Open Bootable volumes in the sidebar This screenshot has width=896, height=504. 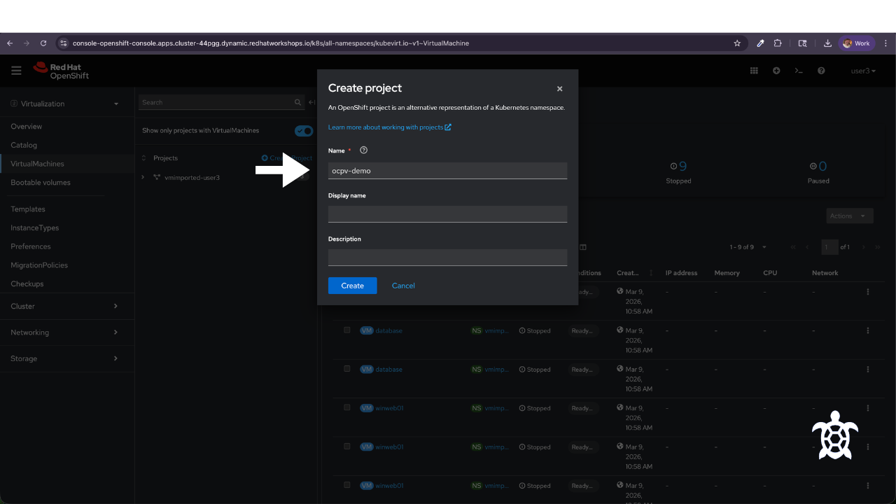(x=41, y=183)
